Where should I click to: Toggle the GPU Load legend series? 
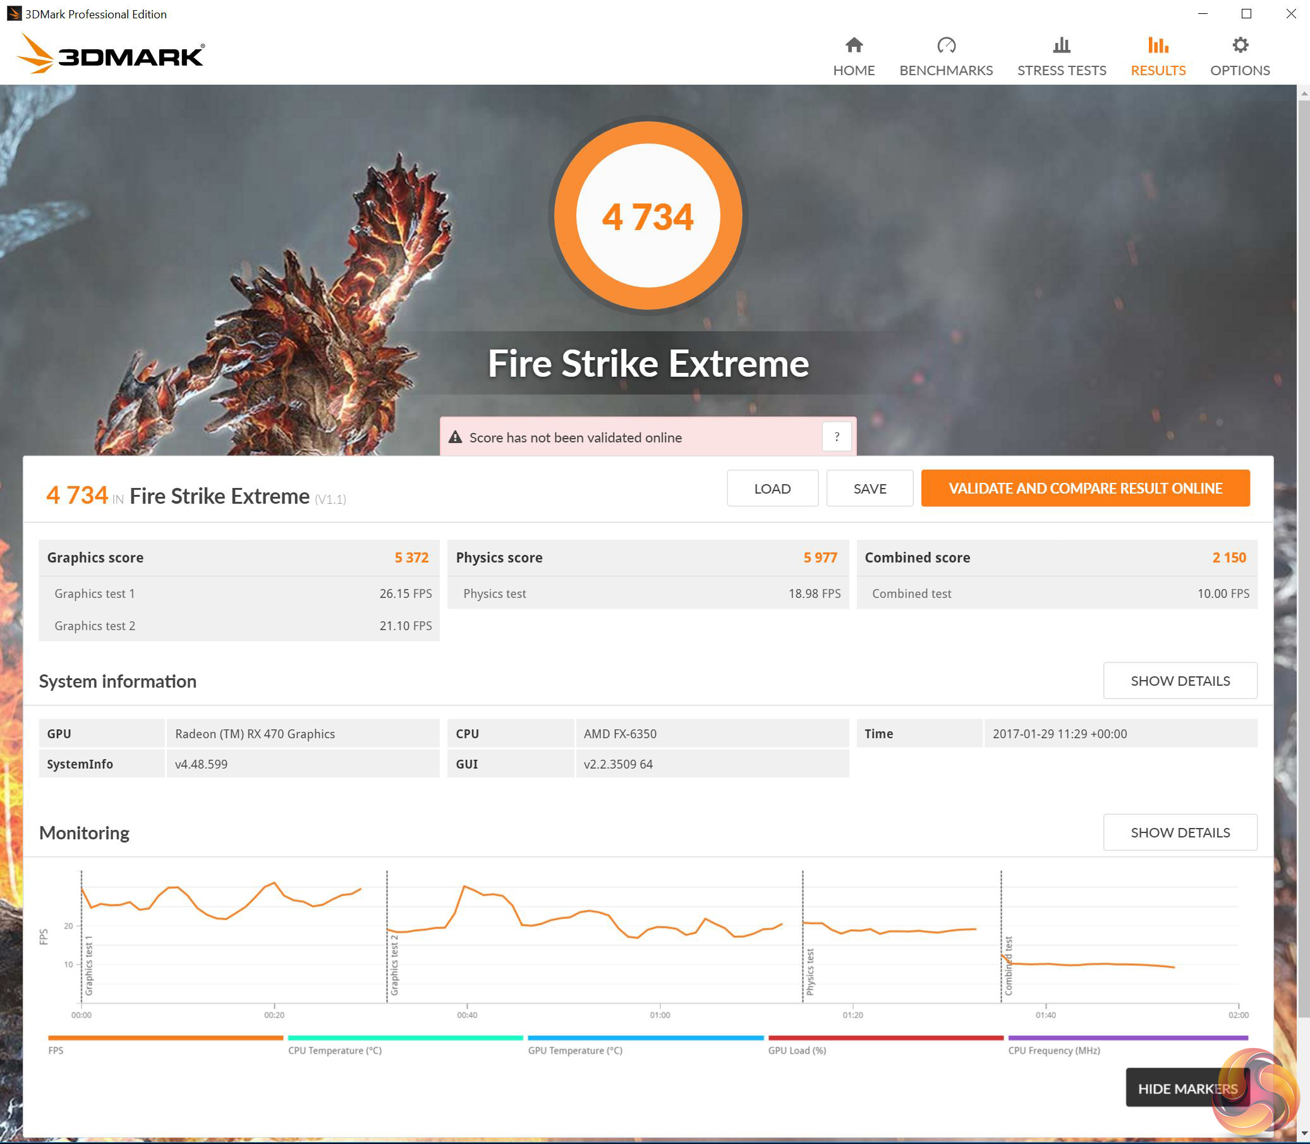796,1050
